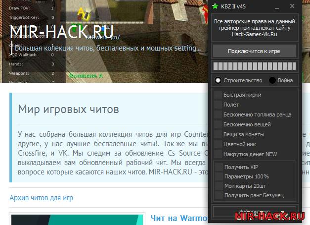
Task: Select the "Строительство" radio option
Action: [x=218, y=80]
